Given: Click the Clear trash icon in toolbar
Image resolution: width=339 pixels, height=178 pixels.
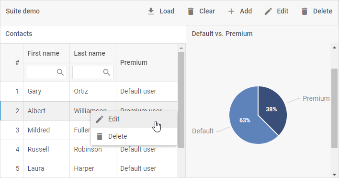Looking at the screenshot, I should 191,11.
